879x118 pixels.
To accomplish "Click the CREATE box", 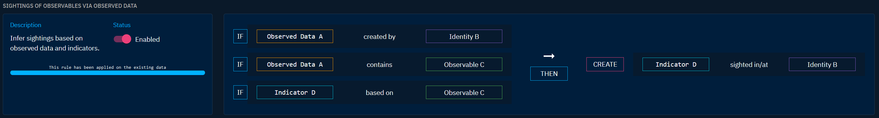I will (605, 64).
